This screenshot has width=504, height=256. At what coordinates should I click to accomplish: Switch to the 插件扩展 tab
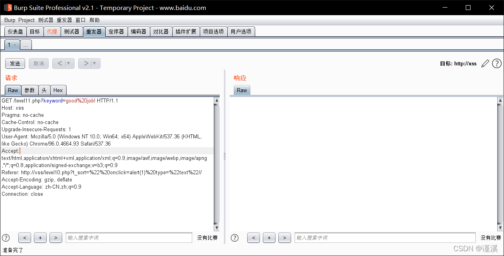[186, 32]
